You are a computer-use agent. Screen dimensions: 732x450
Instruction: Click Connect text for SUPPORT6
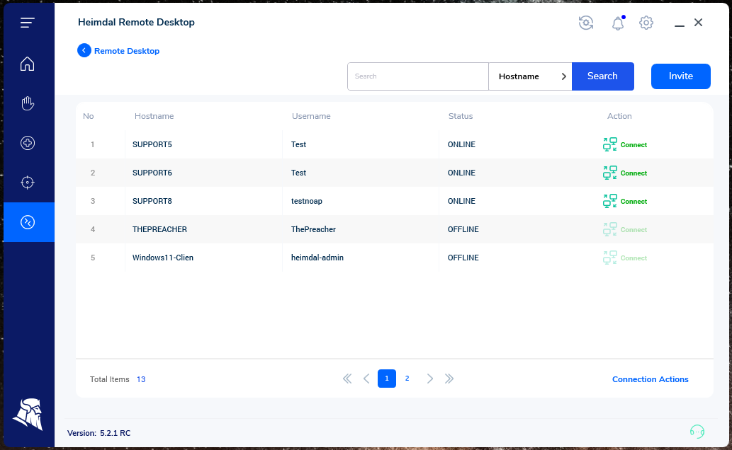(634, 173)
